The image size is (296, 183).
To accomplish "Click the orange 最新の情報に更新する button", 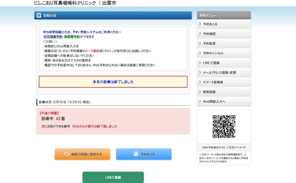I will [x=82, y=154].
